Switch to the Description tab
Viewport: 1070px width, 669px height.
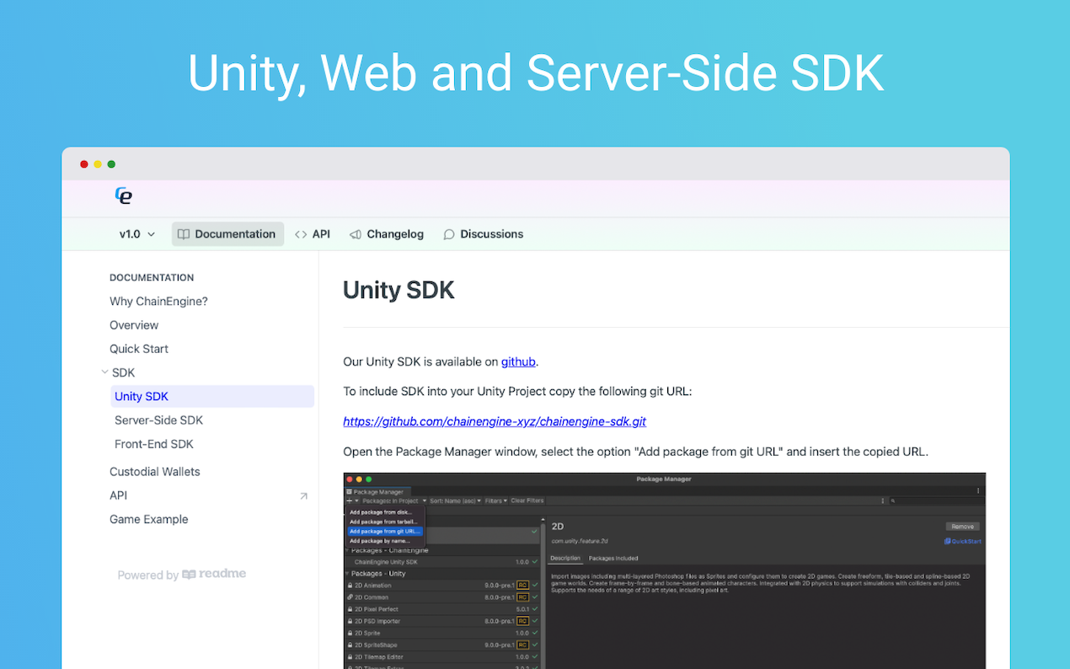pyautogui.click(x=565, y=558)
